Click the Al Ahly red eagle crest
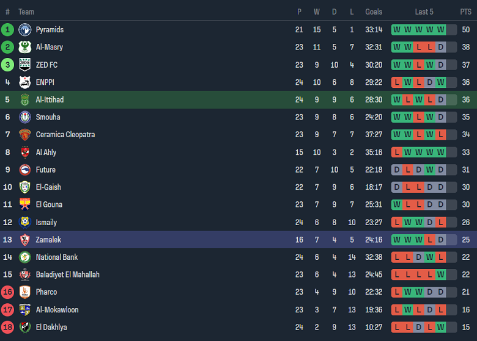The width and height of the screenshot is (477, 341). click(x=24, y=152)
